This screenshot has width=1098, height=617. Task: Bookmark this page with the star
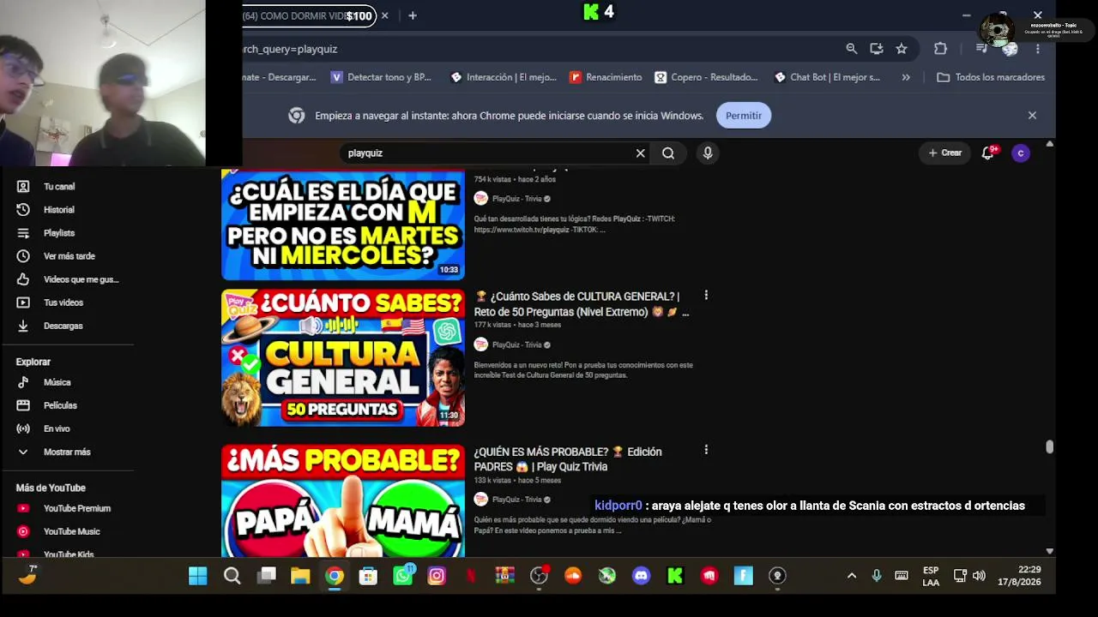(x=901, y=49)
